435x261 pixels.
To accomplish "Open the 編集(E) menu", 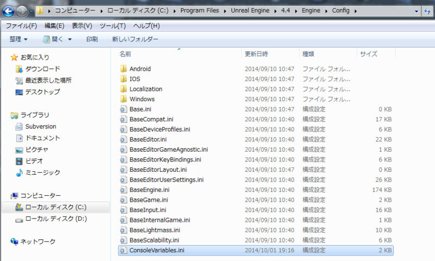I will (x=54, y=26).
